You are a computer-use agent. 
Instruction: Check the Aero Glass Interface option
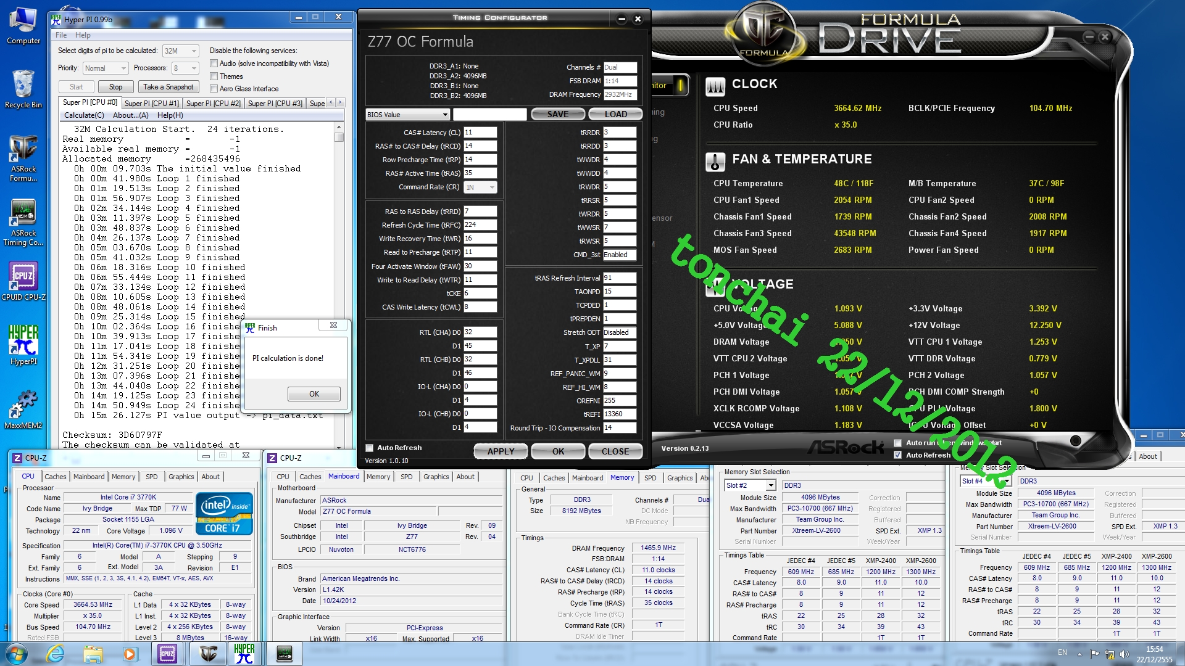click(x=214, y=89)
